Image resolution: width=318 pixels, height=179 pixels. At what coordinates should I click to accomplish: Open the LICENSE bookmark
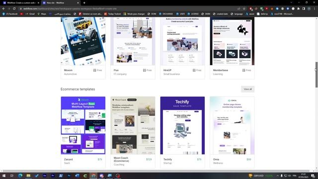(193, 14)
